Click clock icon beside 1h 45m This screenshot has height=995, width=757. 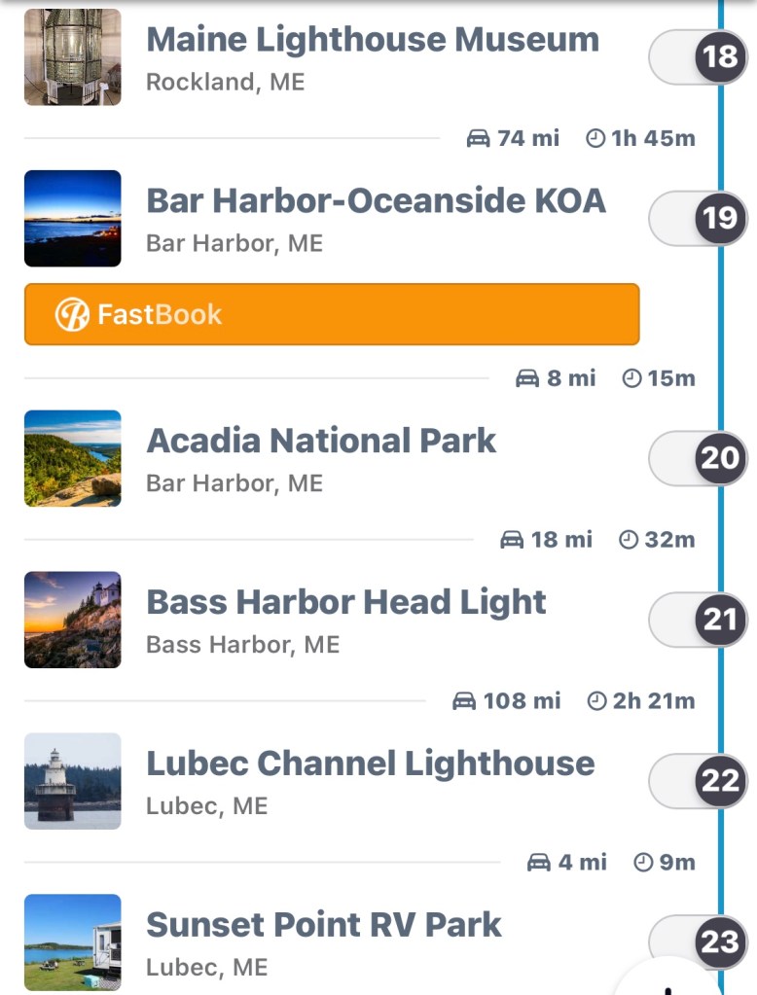(595, 138)
